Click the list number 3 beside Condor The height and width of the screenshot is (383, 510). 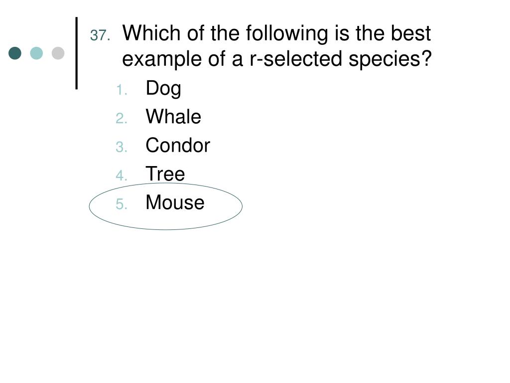click(x=122, y=147)
